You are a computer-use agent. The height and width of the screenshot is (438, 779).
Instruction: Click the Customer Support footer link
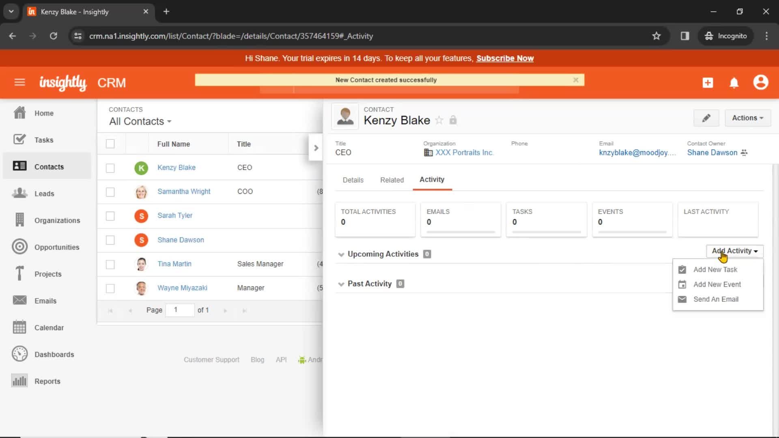(x=211, y=360)
